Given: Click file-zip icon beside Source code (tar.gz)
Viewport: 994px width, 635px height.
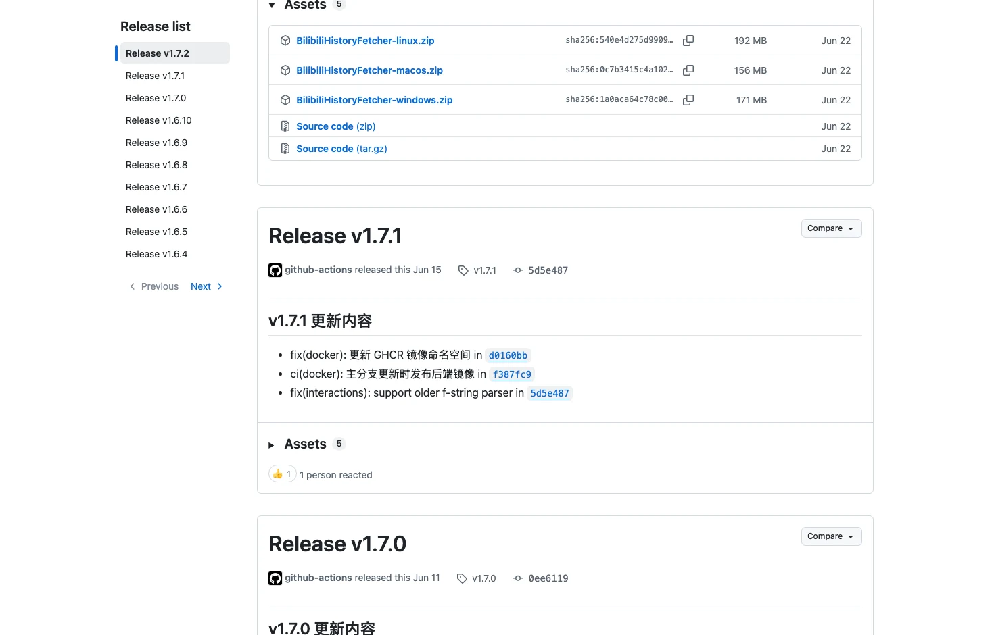Looking at the screenshot, I should [285, 149].
